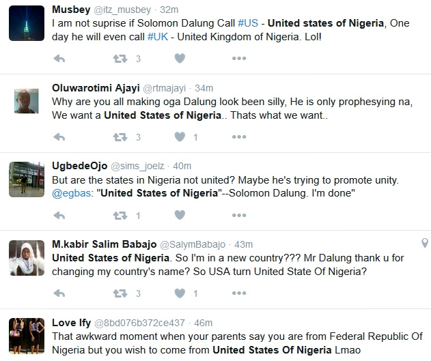The image size is (431, 361).
Task: Open more options on Musbey's tweet
Action: coord(239,58)
